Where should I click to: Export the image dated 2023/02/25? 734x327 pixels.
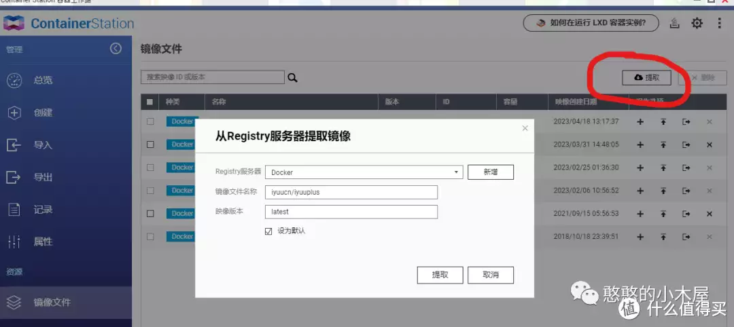[x=686, y=168]
